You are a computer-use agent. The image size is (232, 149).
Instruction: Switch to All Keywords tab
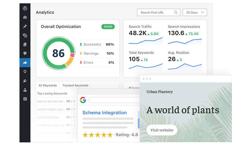(x=48, y=86)
